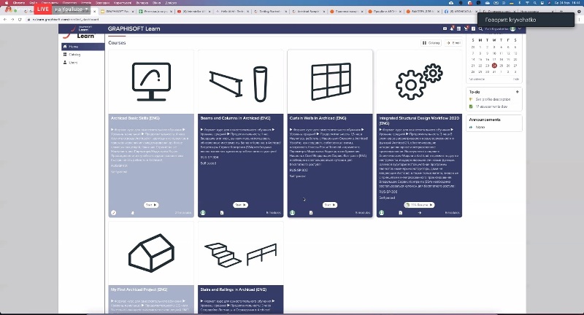Start the Curtain Walls course

330,205
